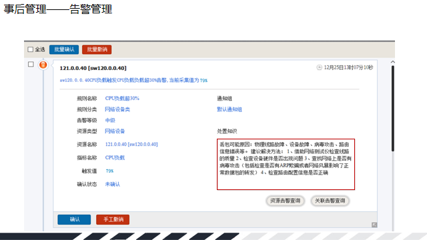Screen dimensions: 427x240
Task: Click the scrollbar up arrow
Action: [393, 62]
